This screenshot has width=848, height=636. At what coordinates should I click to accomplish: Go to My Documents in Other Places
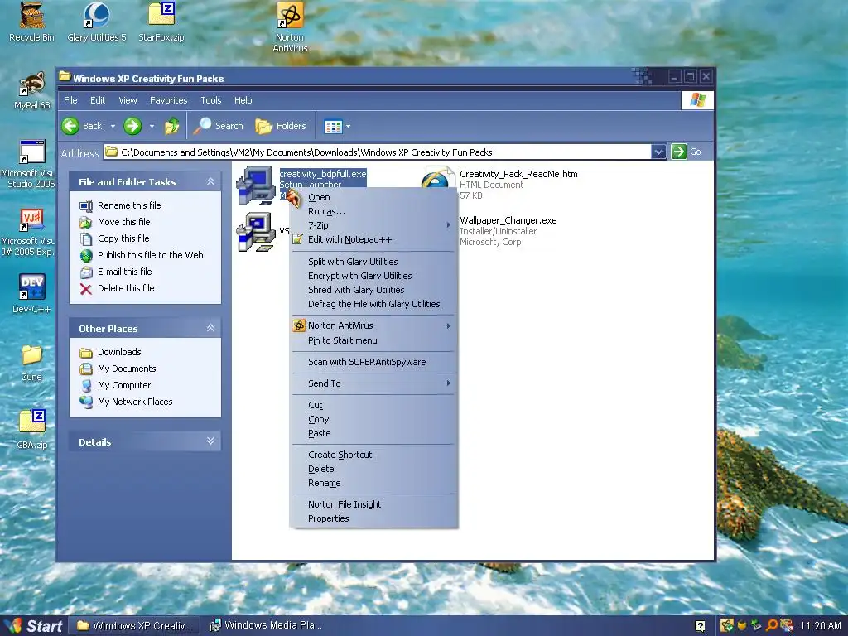(x=118, y=369)
